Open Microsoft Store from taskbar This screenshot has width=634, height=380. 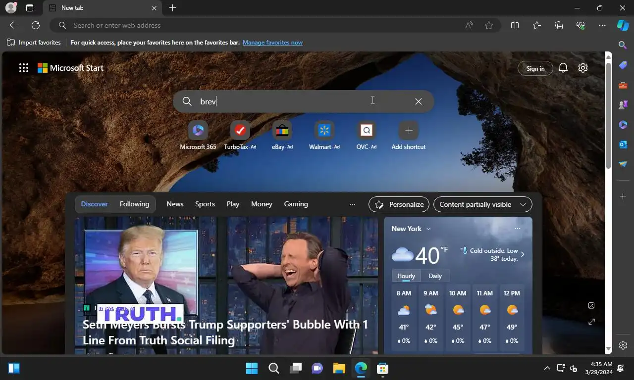pos(382,368)
